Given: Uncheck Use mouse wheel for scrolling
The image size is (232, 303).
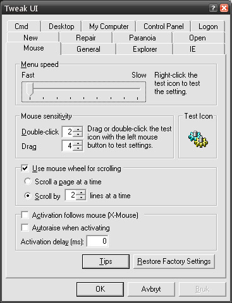Looking at the screenshot, I should [25, 169].
